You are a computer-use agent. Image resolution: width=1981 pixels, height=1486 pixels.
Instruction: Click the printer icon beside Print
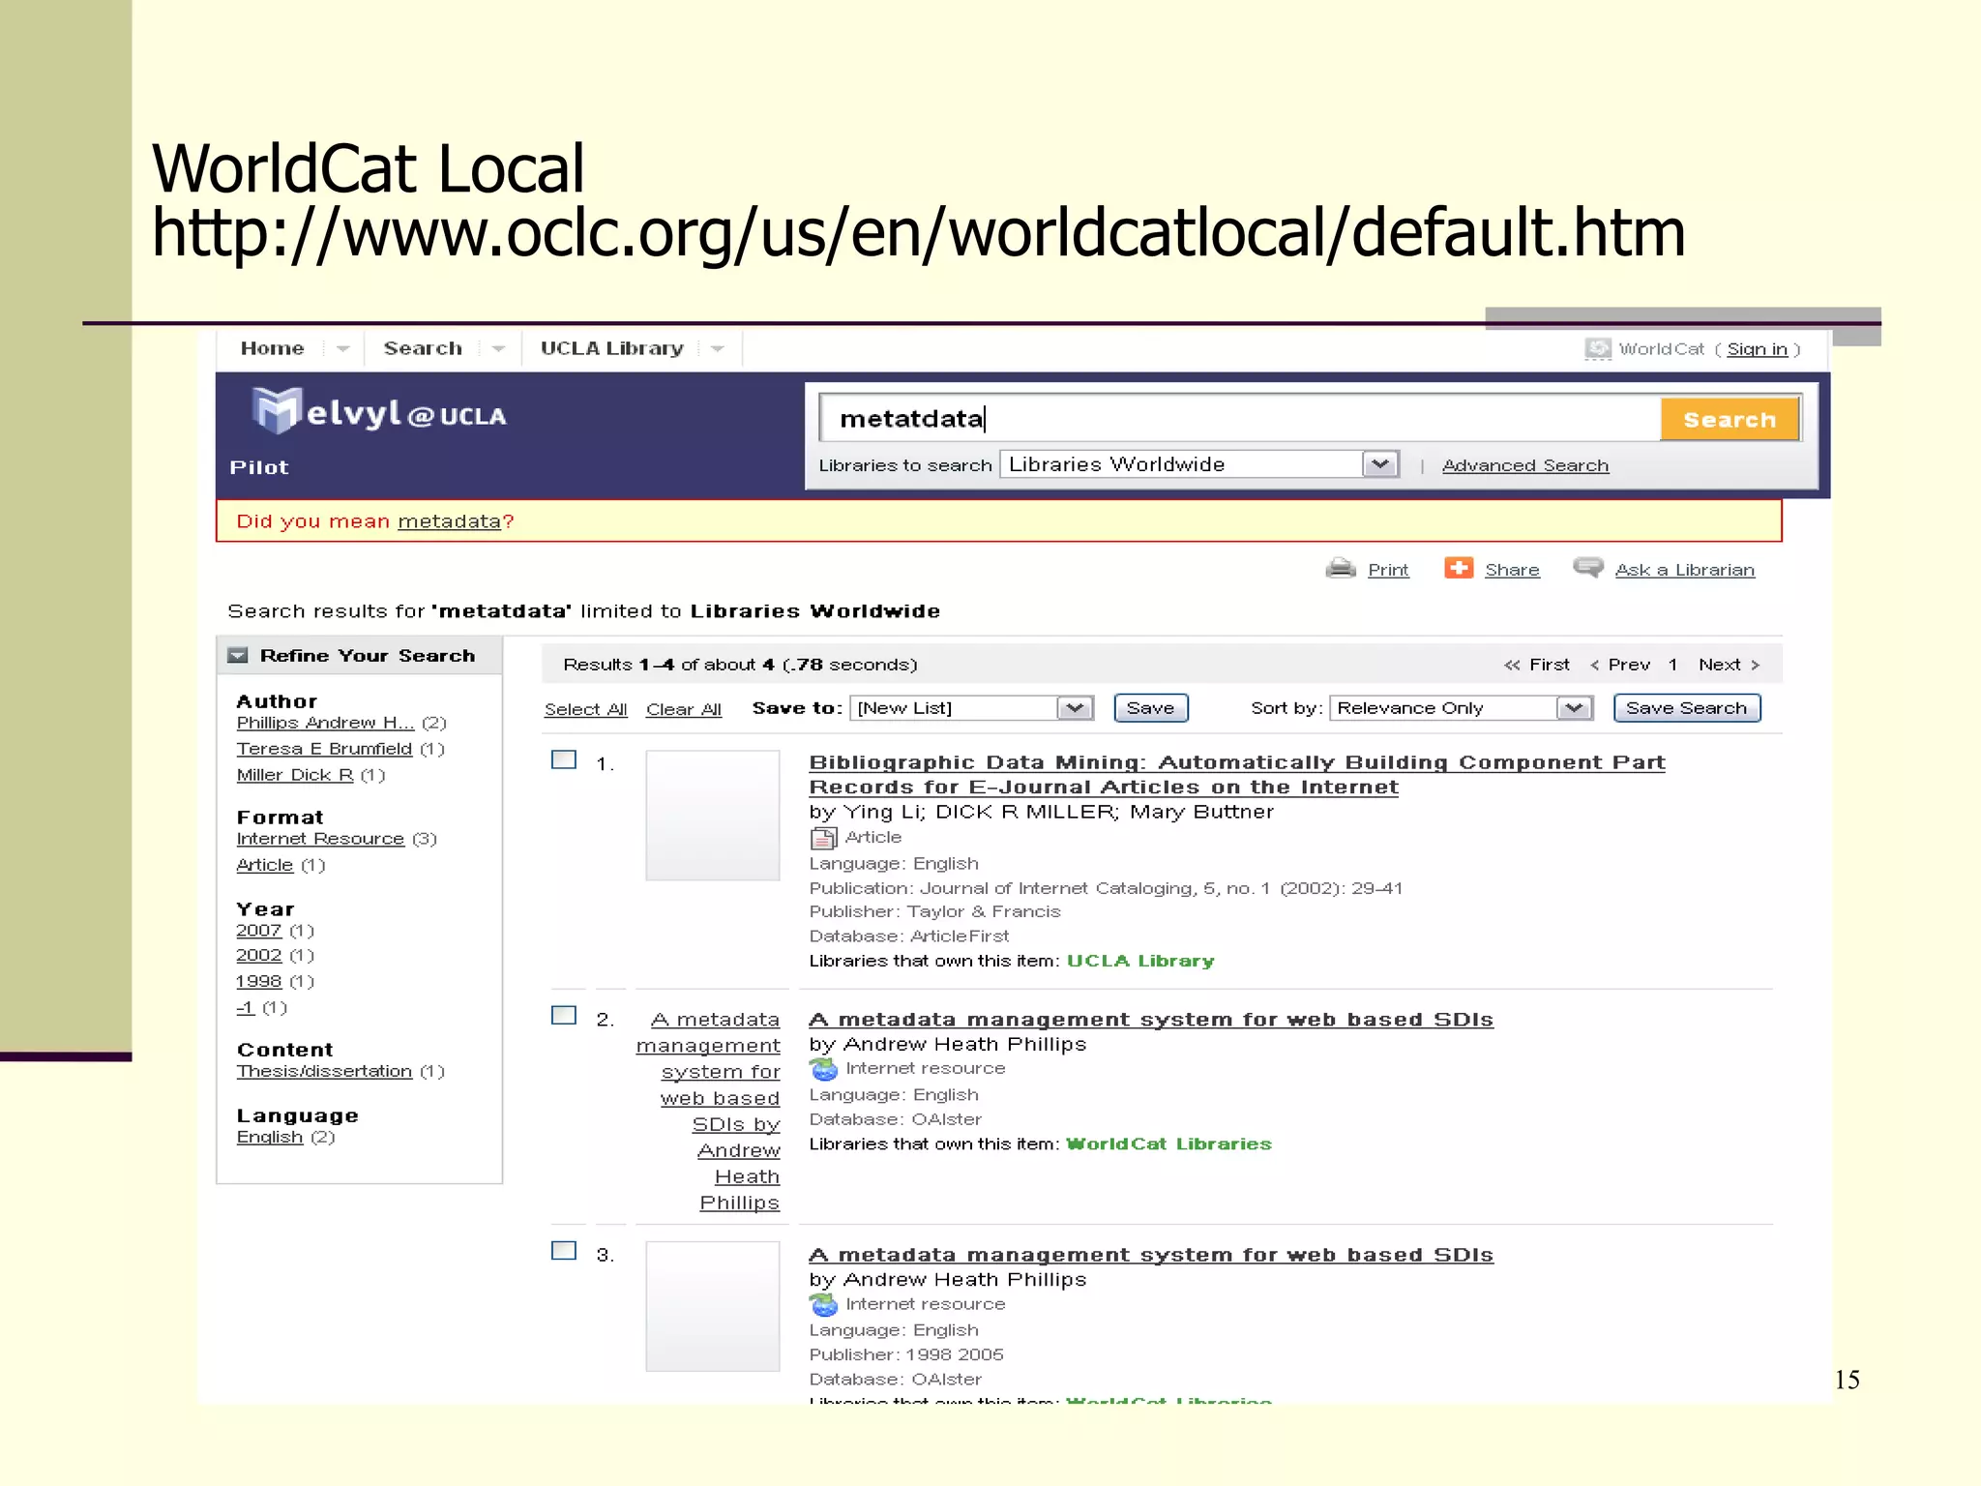click(1341, 569)
